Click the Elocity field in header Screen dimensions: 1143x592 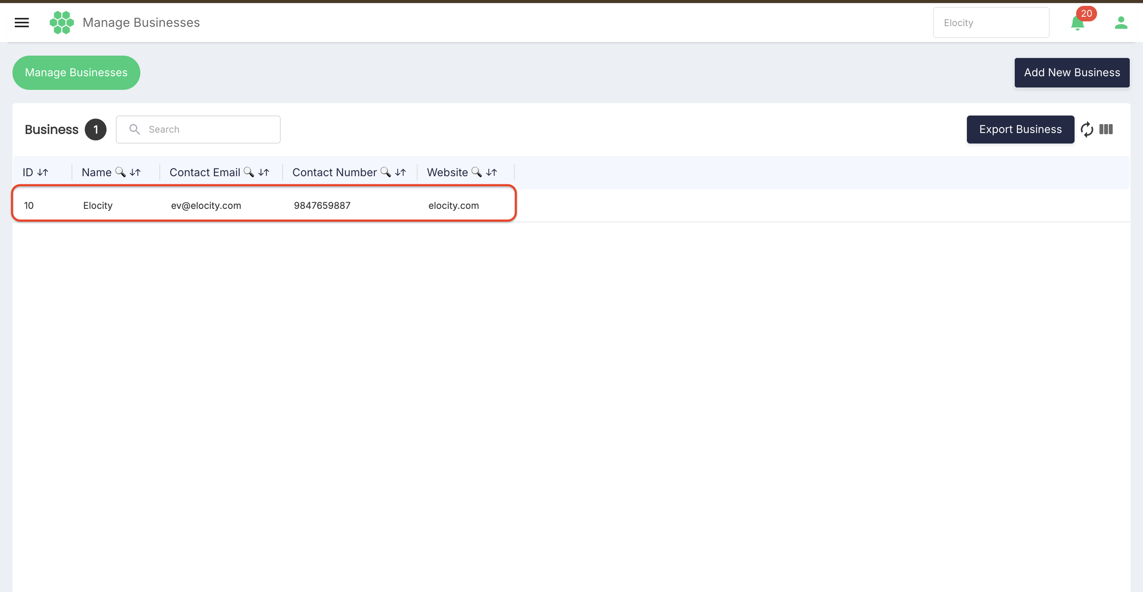point(991,23)
